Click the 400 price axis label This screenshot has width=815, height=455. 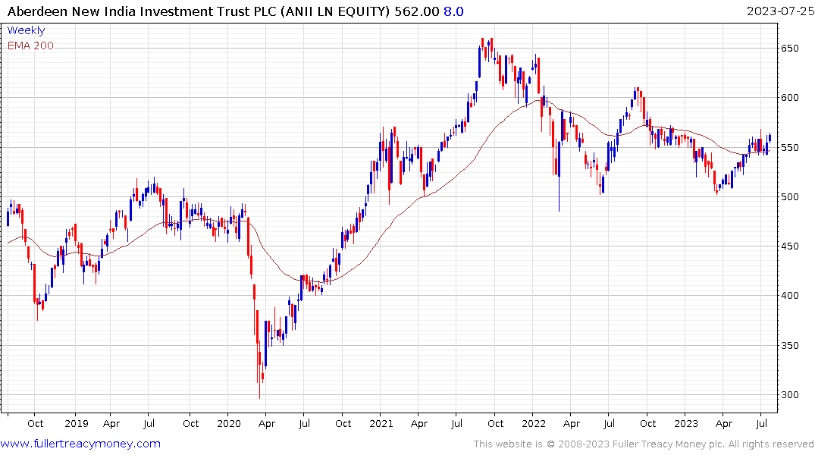(x=789, y=296)
